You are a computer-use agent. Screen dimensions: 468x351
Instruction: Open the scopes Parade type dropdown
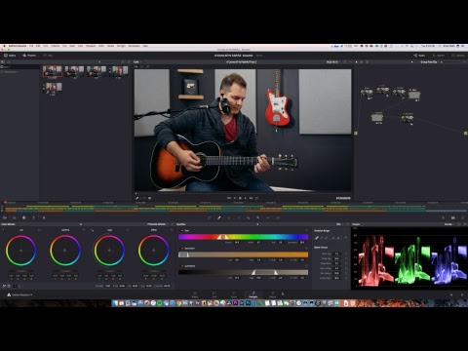(x=448, y=224)
